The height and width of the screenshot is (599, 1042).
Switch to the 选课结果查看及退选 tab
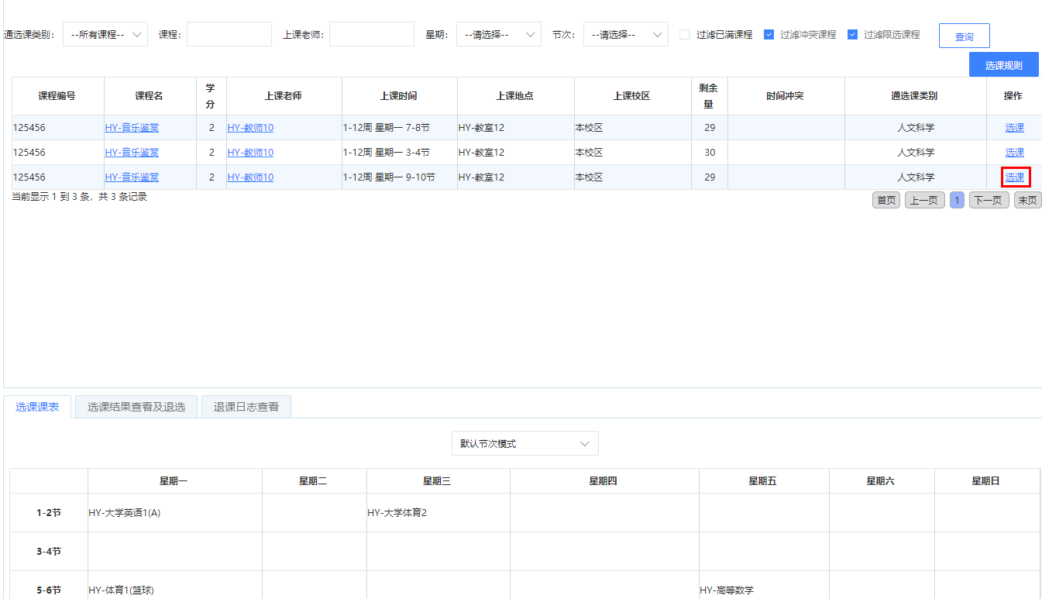pyautogui.click(x=136, y=407)
